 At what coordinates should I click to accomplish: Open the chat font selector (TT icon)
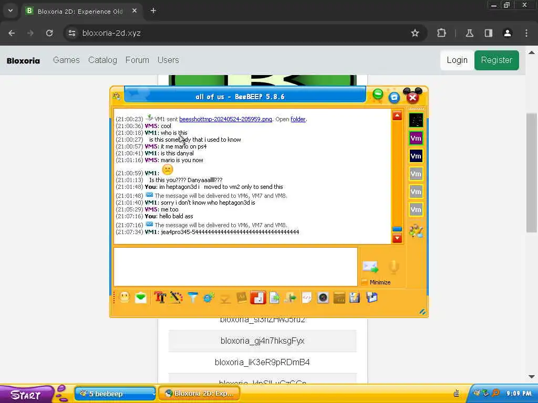(160, 298)
